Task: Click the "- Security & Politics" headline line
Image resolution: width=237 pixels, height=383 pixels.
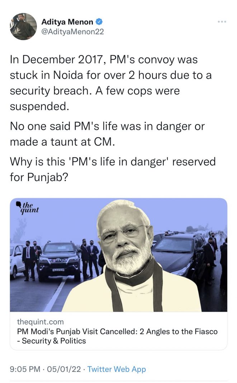Action: 52,341
